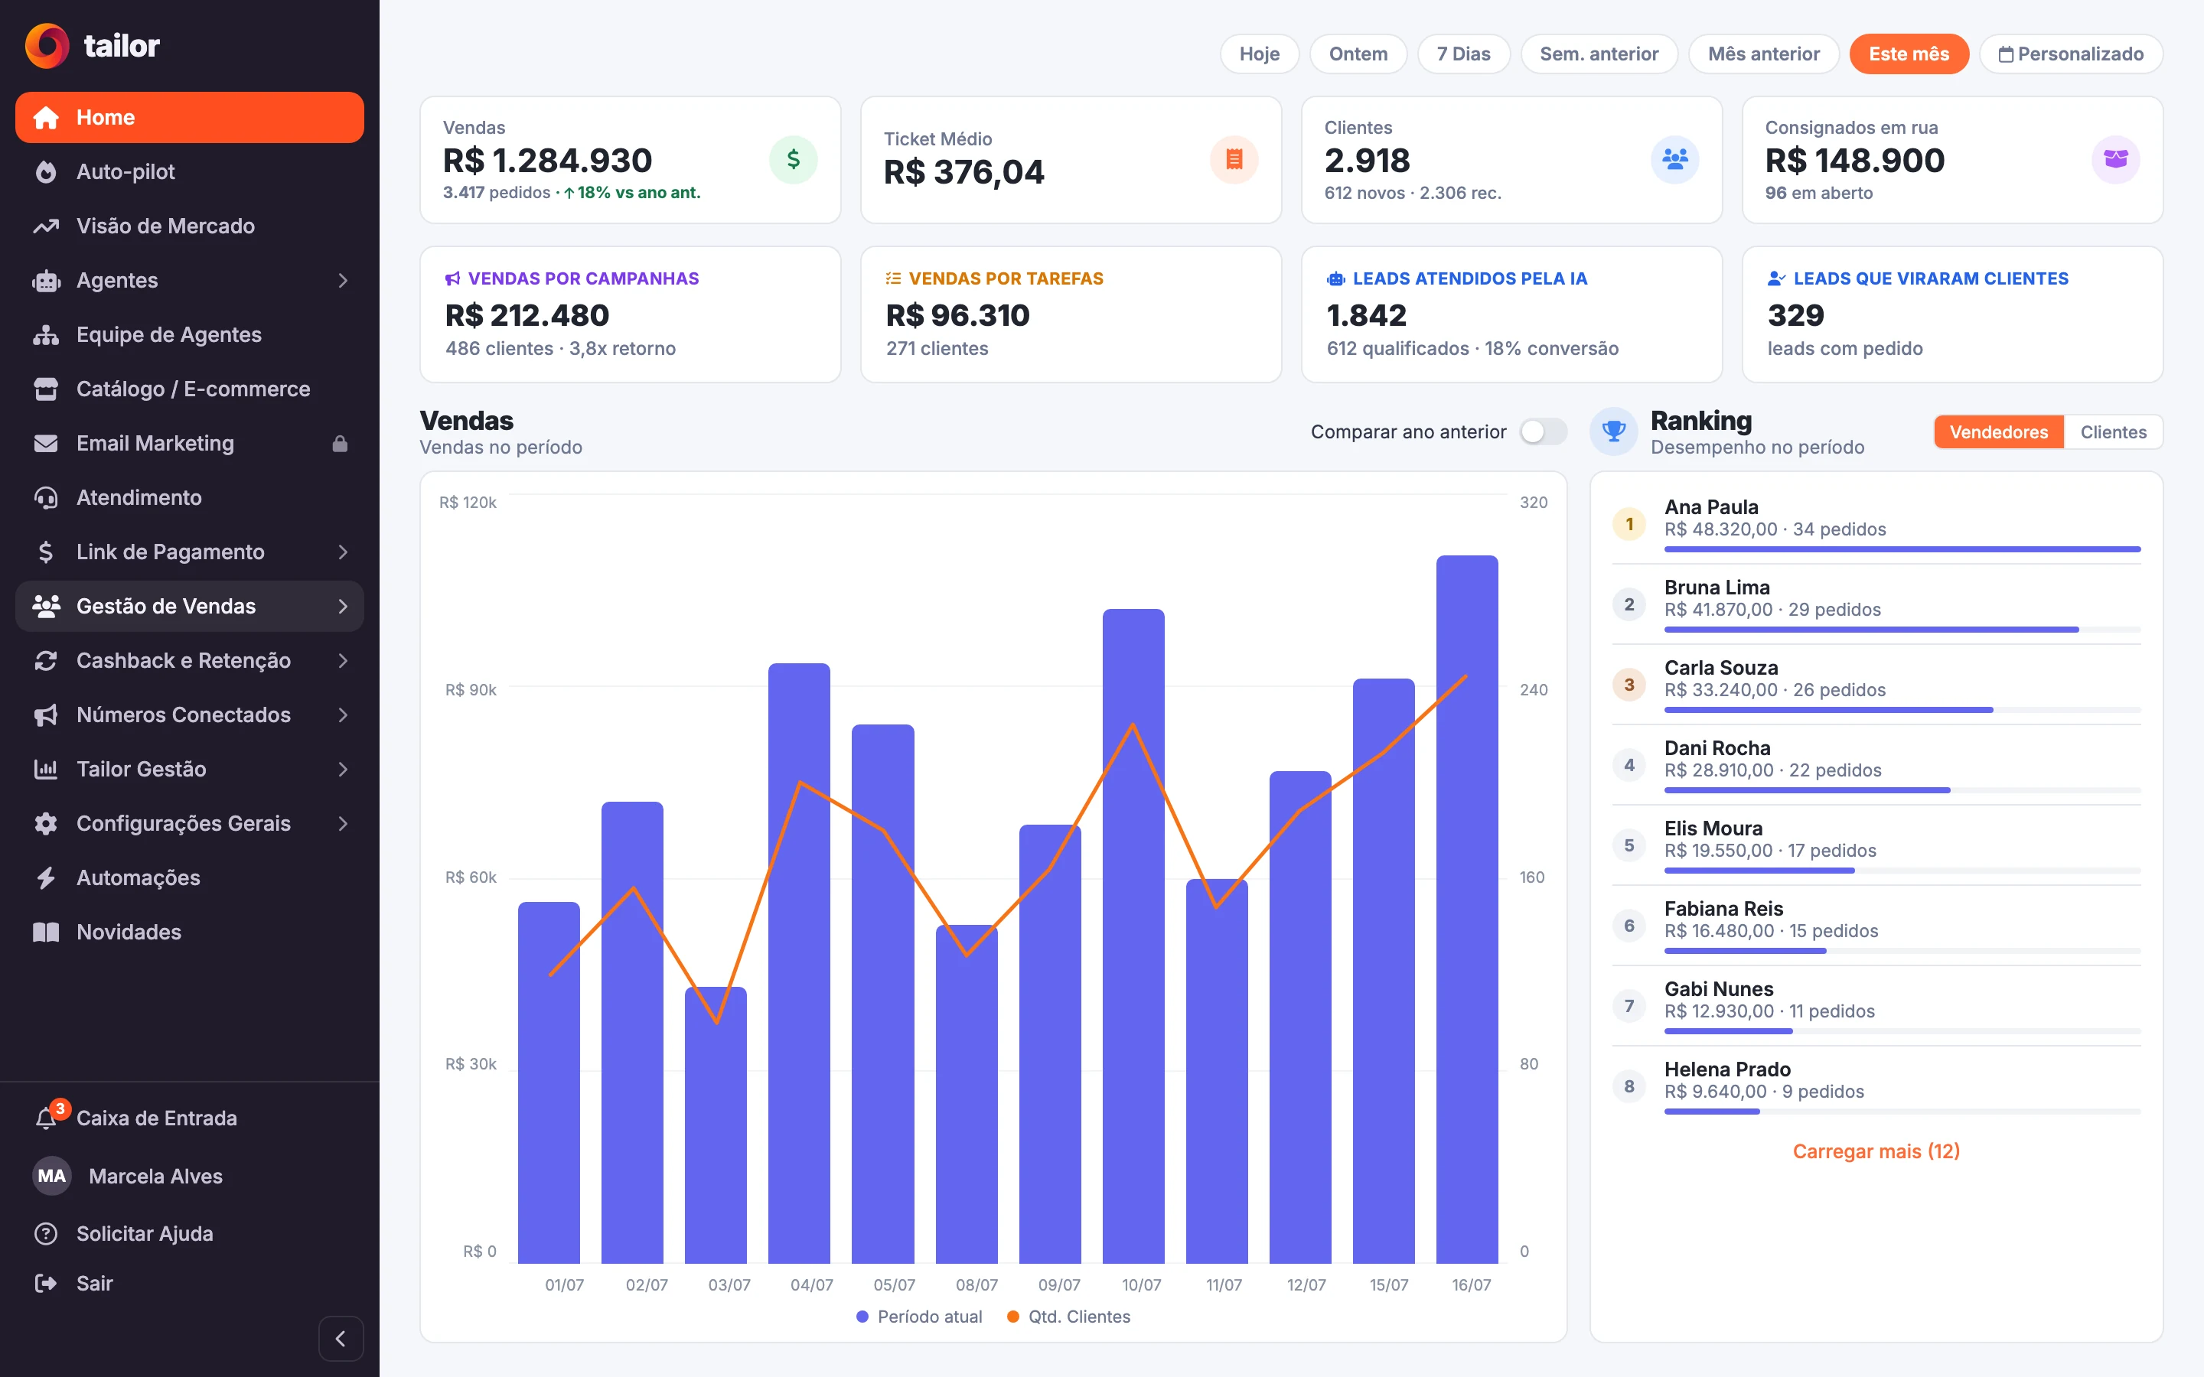The width and height of the screenshot is (2204, 1377).
Task: Click the Equipe de Agentes hierarchy icon
Action: click(x=46, y=334)
